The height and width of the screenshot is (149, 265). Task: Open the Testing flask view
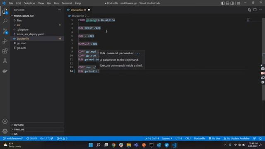[5, 61]
